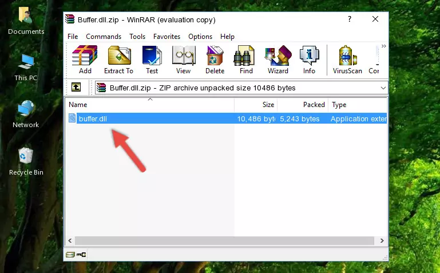The width and height of the screenshot is (440, 273).
Task: Select This PC desktop icon
Action: click(26, 68)
